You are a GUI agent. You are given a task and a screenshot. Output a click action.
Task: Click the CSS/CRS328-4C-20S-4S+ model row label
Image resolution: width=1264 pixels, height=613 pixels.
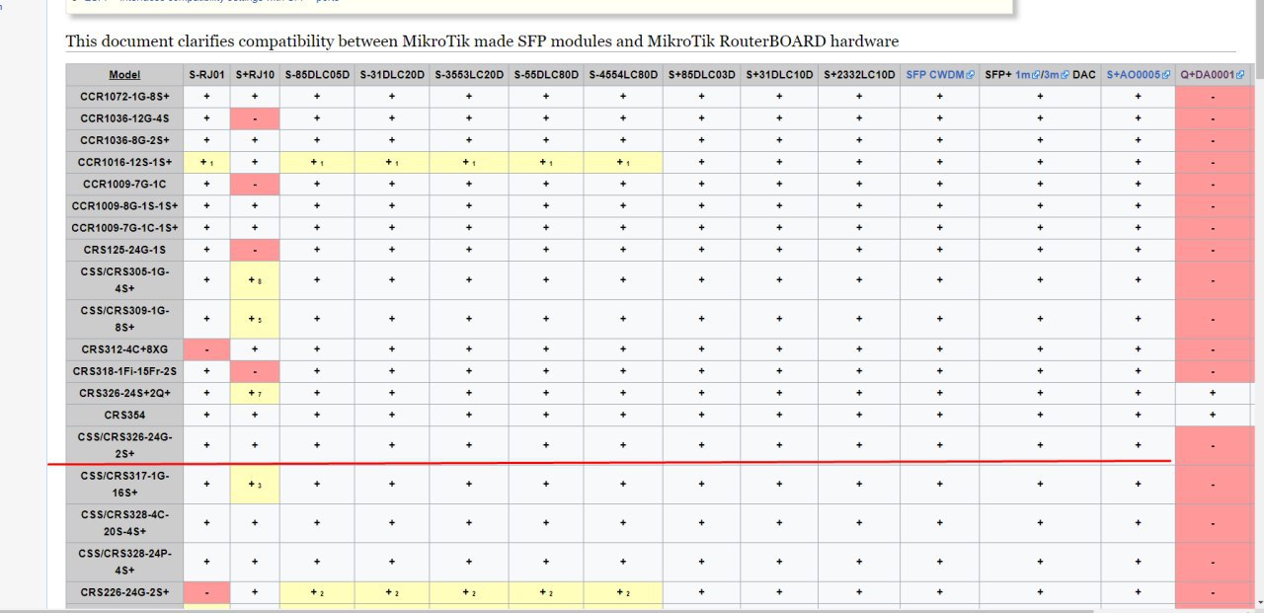click(124, 523)
